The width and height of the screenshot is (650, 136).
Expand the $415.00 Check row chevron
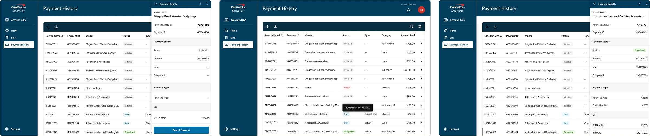click(421, 123)
